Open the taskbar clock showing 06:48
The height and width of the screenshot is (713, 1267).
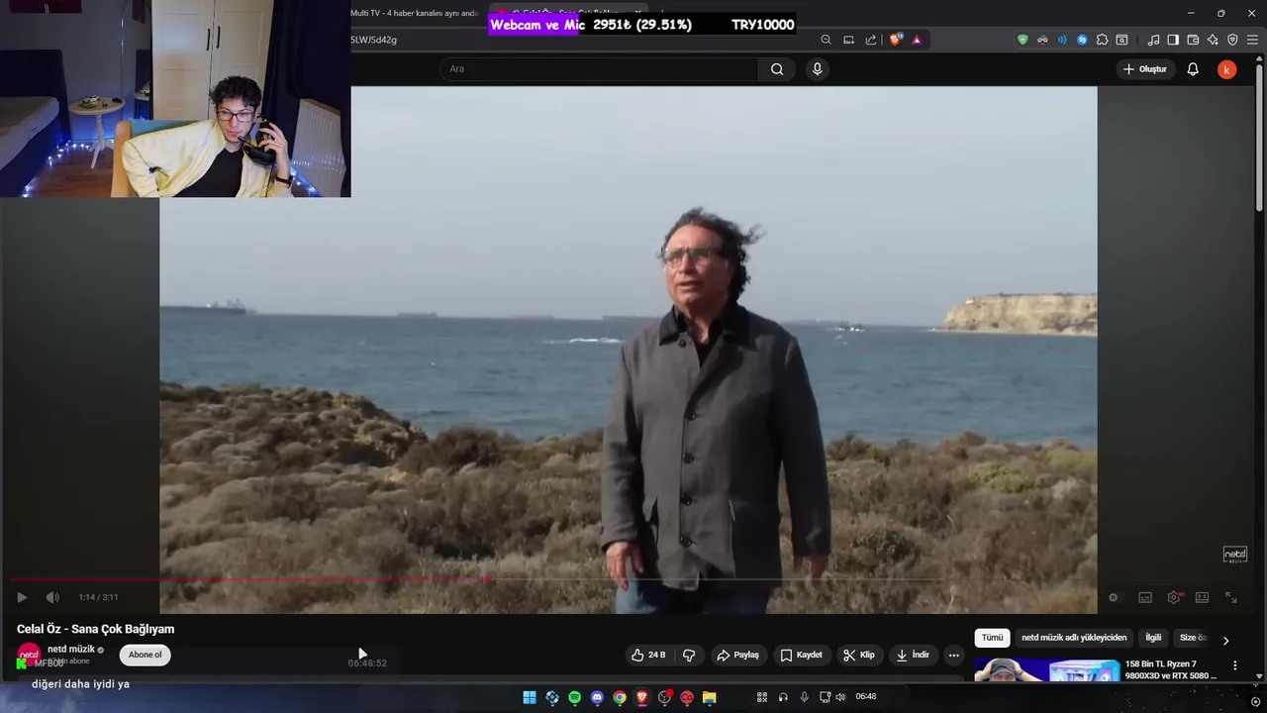[x=866, y=697]
